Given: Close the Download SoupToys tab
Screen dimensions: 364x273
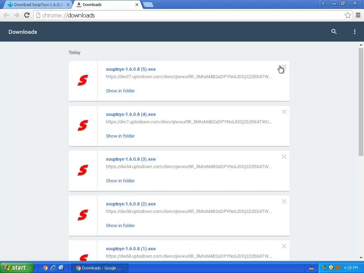Looking at the screenshot, I should coord(68,5).
